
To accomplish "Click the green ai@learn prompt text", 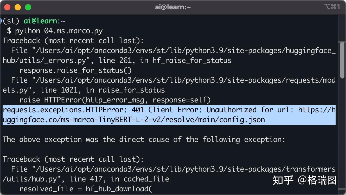I will 40,21.
